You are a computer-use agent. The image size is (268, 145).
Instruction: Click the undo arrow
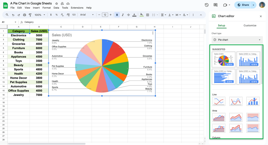(13, 15)
